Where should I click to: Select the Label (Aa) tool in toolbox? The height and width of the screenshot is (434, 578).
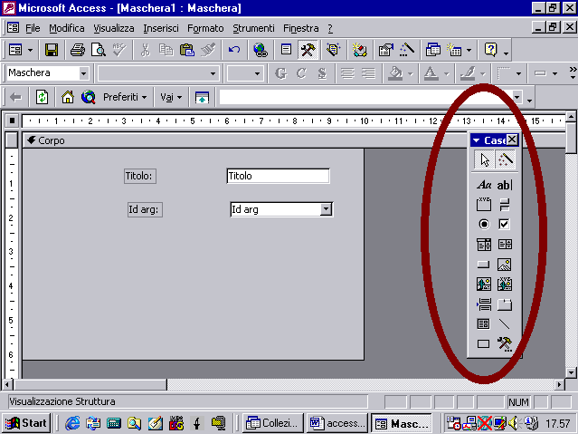tap(484, 184)
